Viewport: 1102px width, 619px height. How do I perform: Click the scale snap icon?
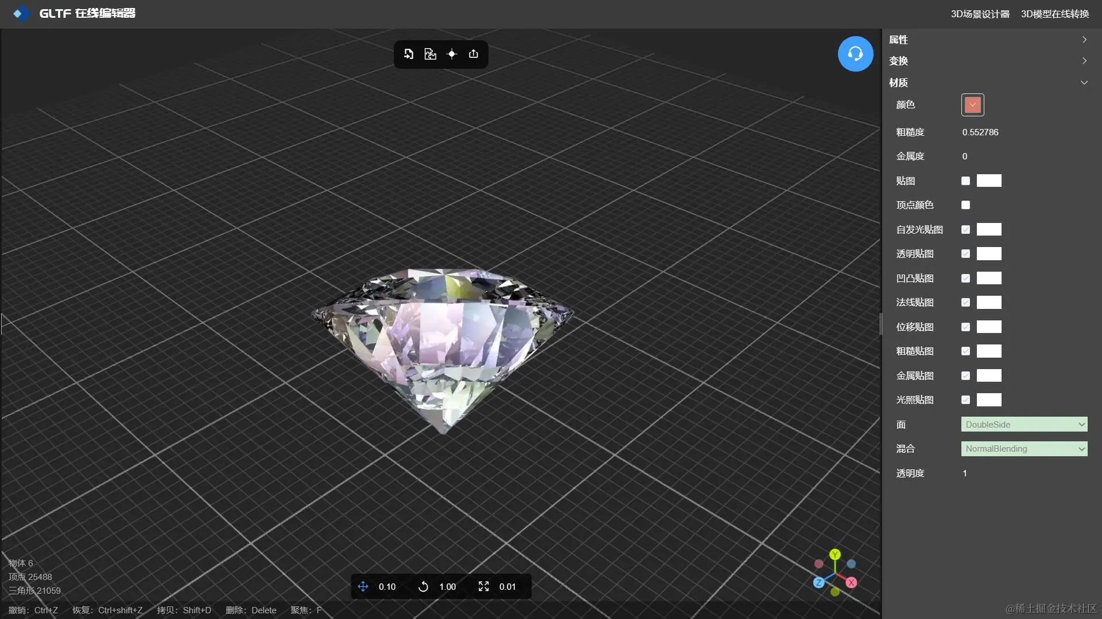coord(483,586)
